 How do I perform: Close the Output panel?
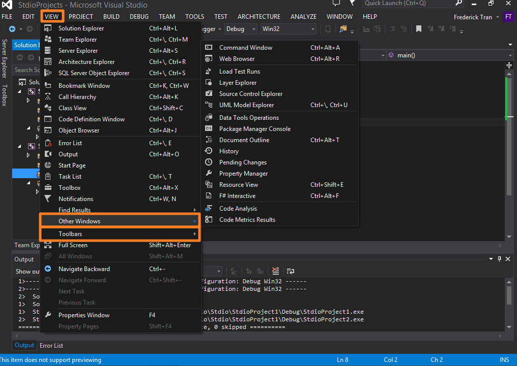click(508, 259)
